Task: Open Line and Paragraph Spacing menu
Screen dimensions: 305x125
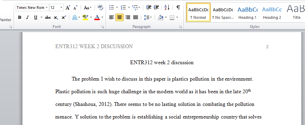Action: (148, 17)
